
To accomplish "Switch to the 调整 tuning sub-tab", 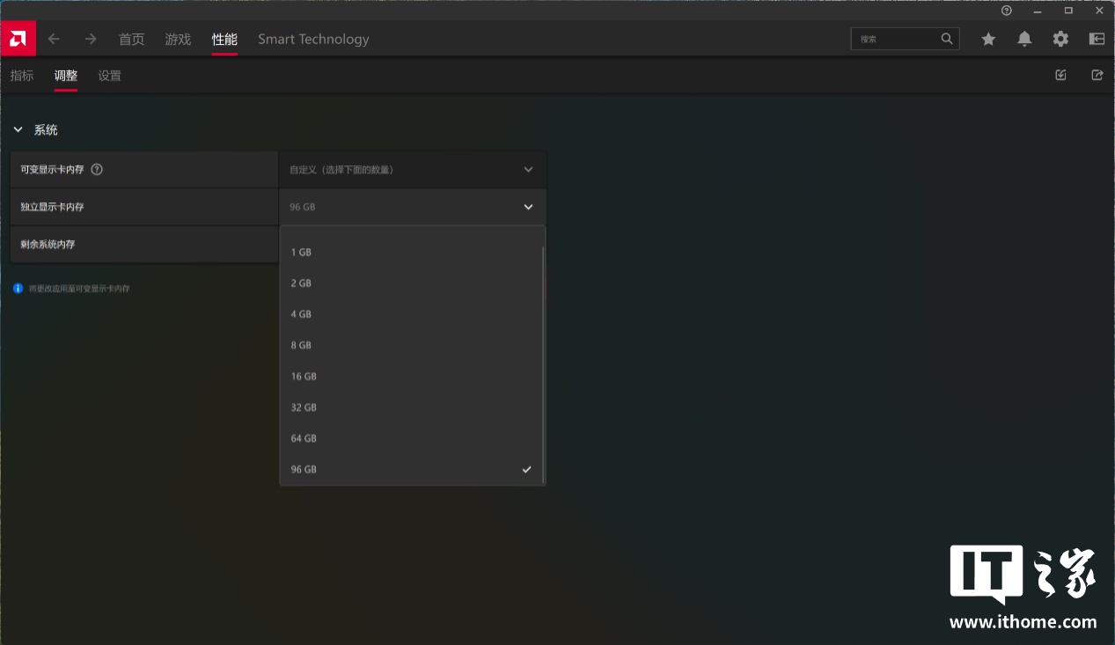I will tap(66, 76).
